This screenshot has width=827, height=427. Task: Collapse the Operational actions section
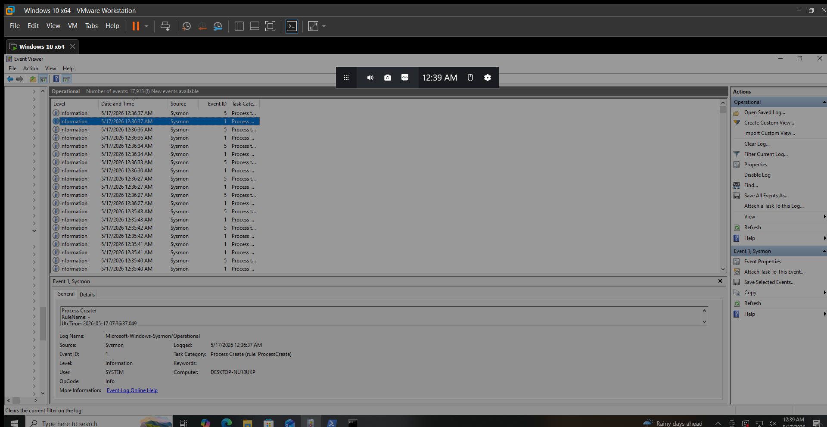click(824, 102)
